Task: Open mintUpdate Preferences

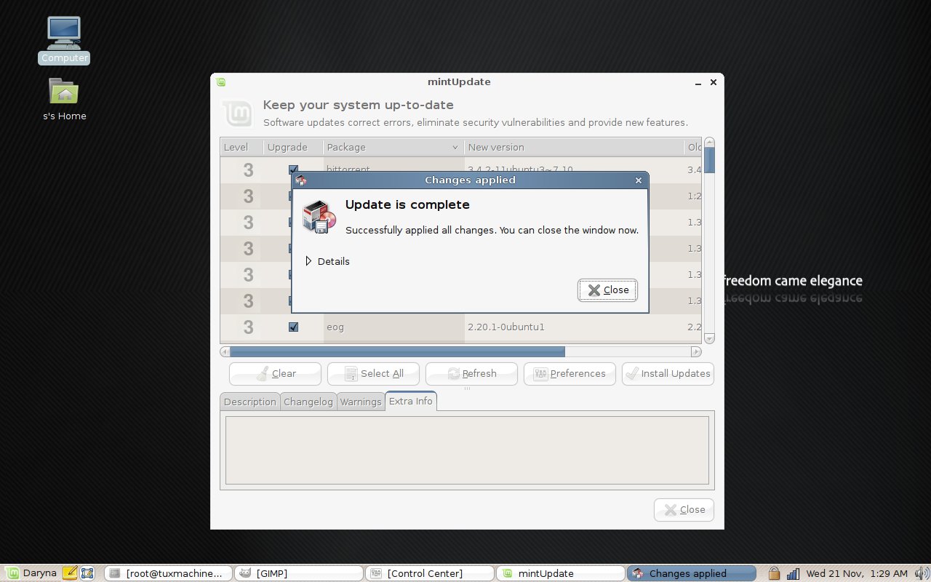Action: click(570, 374)
